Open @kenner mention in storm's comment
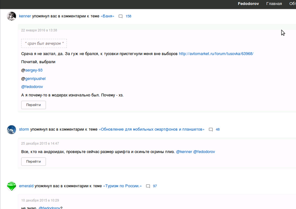Viewport: 296px width, 209px height. pyautogui.click(x=184, y=152)
